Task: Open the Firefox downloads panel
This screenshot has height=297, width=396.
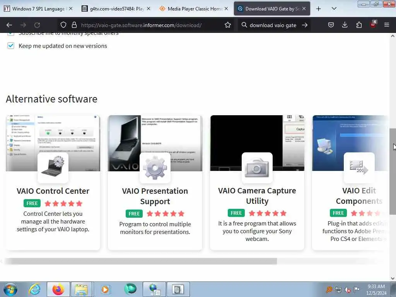Action: coord(345,25)
